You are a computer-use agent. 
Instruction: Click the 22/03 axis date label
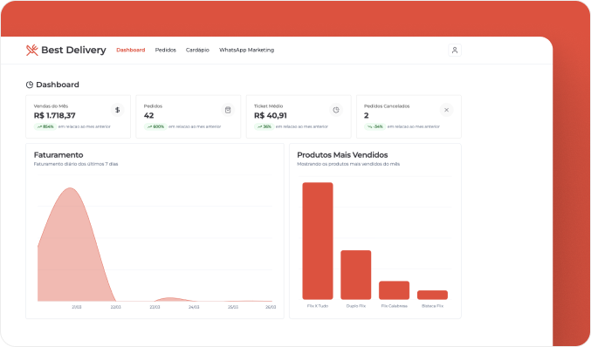116,307
